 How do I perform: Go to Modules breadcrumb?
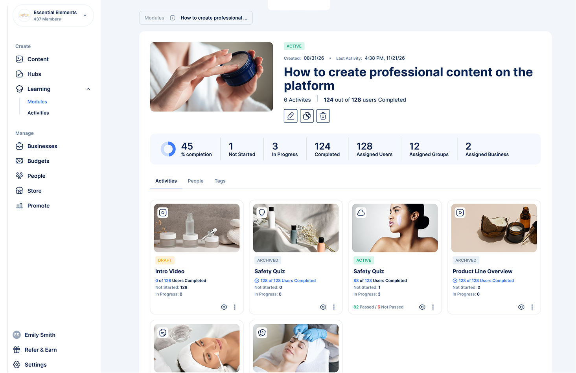point(154,18)
